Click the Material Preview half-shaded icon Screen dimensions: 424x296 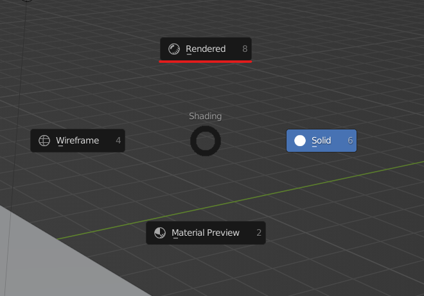click(x=160, y=233)
